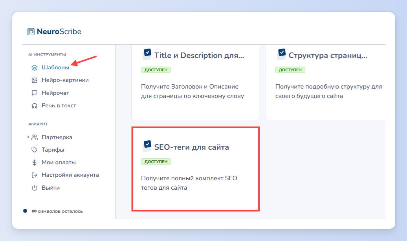Viewport: 407px width, 241px height.
Task: Log out via the Выйти link
Action: coord(51,188)
